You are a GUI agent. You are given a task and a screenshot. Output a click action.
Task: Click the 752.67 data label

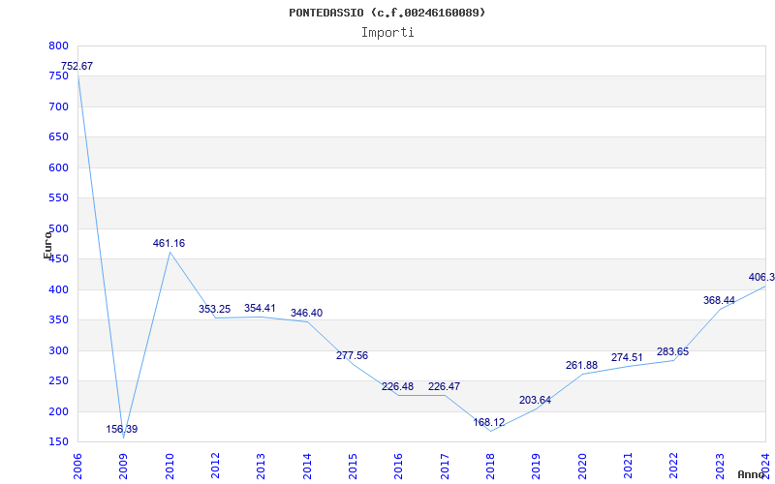pyautogui.click(x=77, y=66)
